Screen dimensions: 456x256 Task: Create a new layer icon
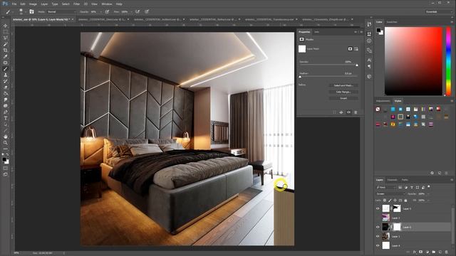point(440,252)
